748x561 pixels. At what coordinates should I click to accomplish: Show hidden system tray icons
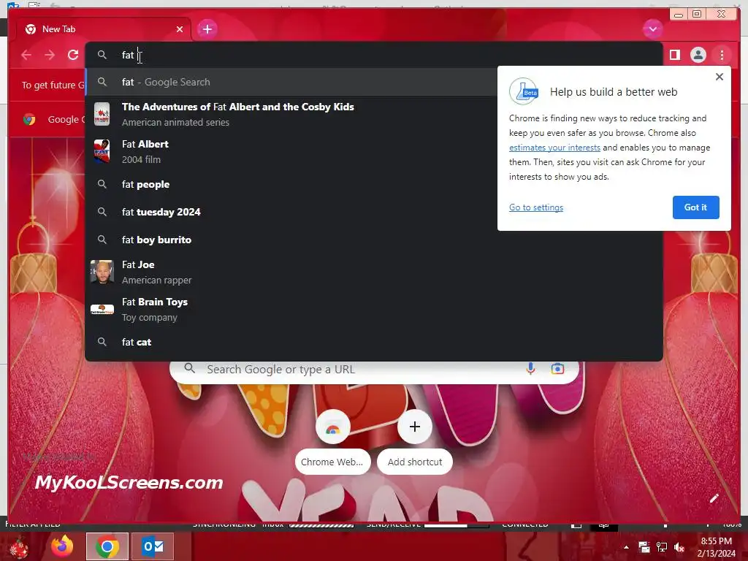[626, 547]
